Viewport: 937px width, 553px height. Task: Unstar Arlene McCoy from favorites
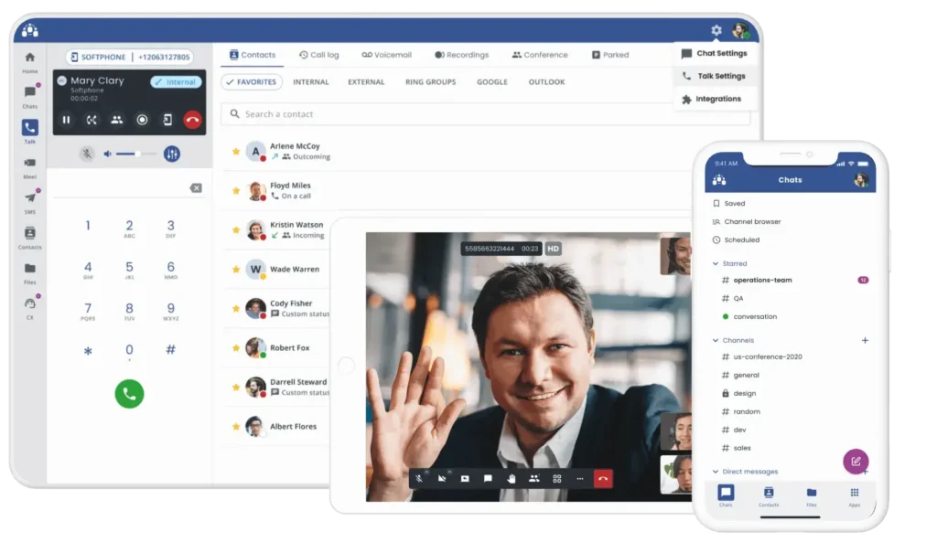tap(235, 151)
